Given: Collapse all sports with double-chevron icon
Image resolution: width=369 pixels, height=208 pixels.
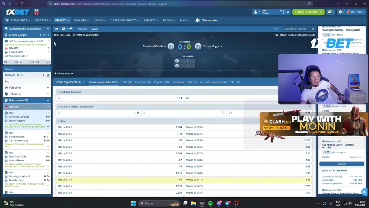Looking at the screenshot, I should pos(43,75).
